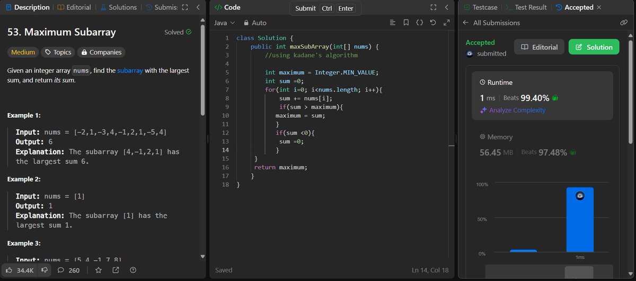Maximize the Description panel
636x281 pixels.
tap(184, 7)
